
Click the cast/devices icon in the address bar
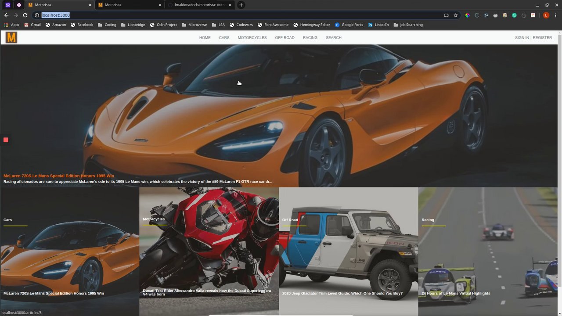(x=446, y=15)
